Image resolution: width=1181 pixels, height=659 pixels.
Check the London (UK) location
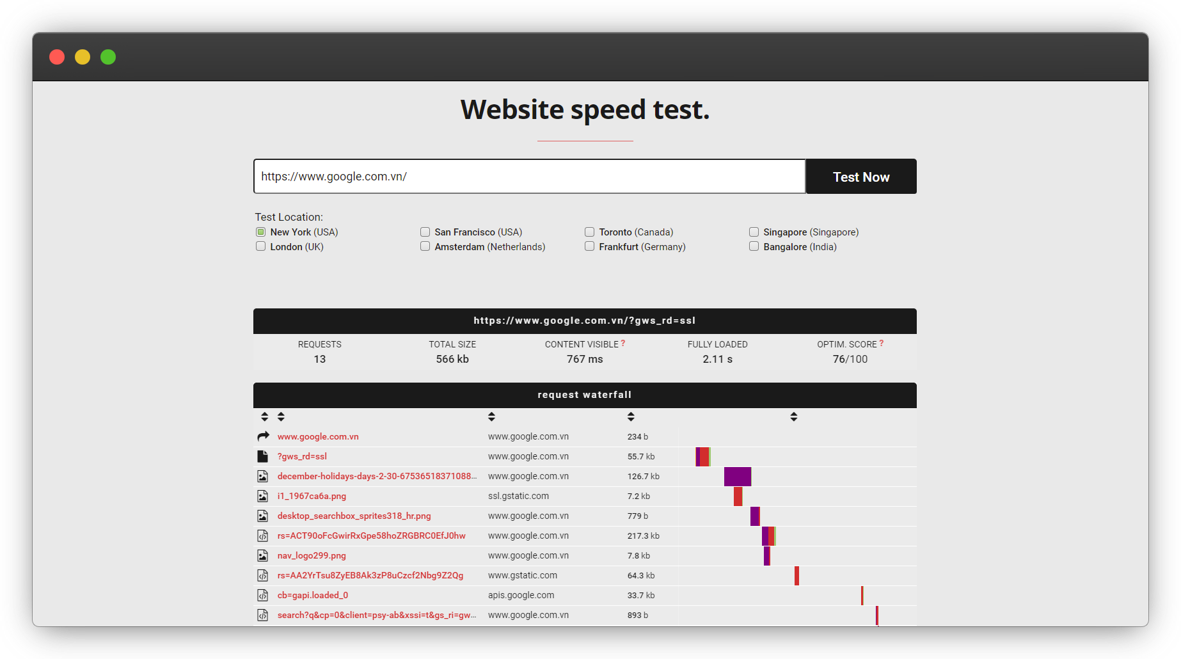260,246
